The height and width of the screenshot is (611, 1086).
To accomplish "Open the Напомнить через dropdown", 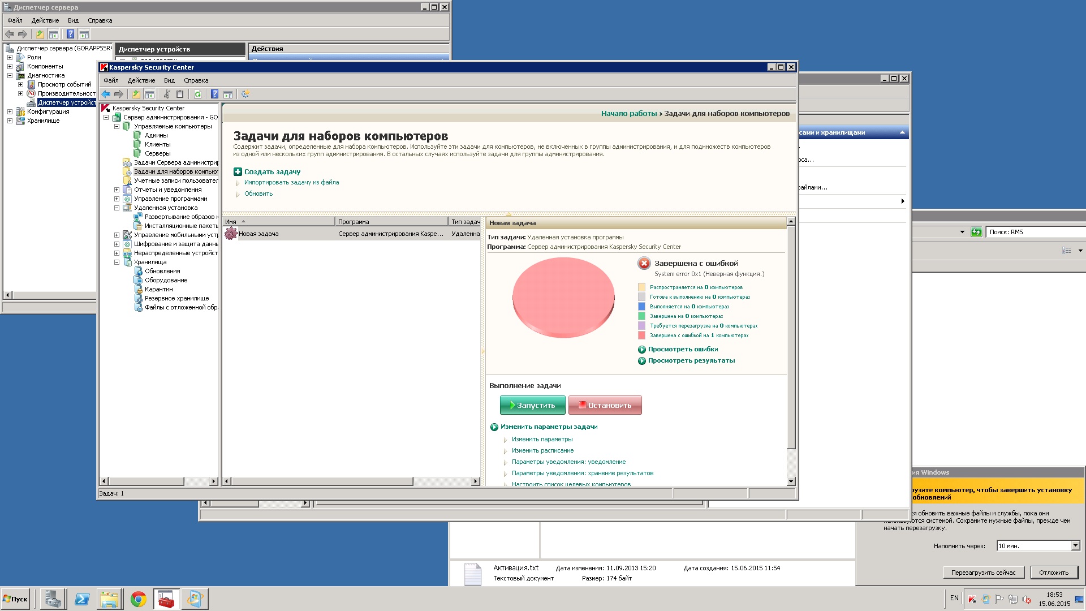I will [x=1075, y=545].
